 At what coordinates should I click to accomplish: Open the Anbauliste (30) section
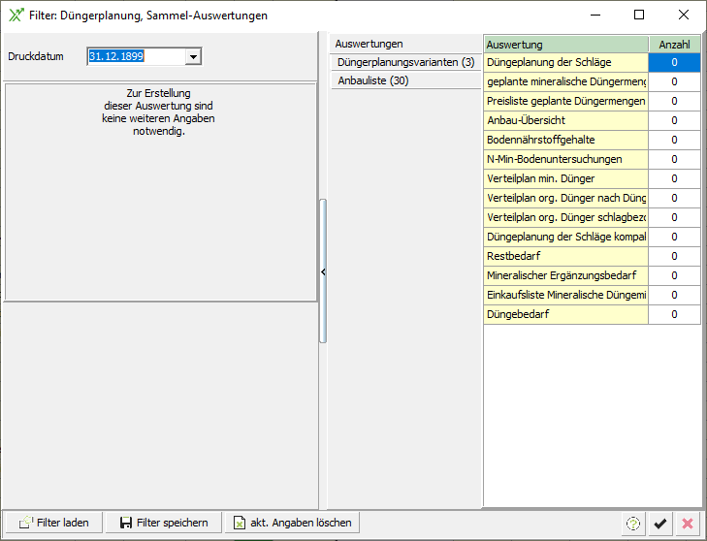click(372, 81)
